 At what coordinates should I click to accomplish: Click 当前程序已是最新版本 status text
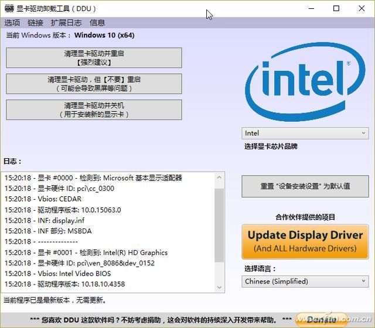pos(54,300)
